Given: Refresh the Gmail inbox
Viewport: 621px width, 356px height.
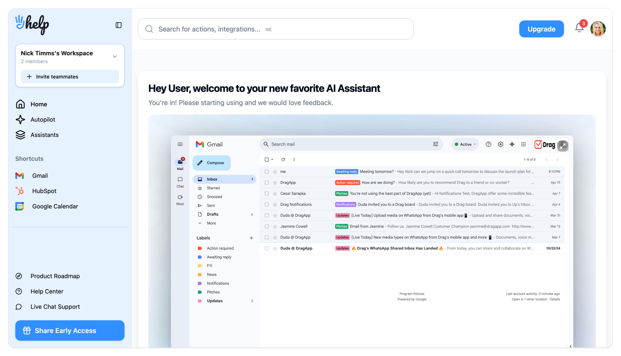Looking at the screenshot, I should coord(283,160).
